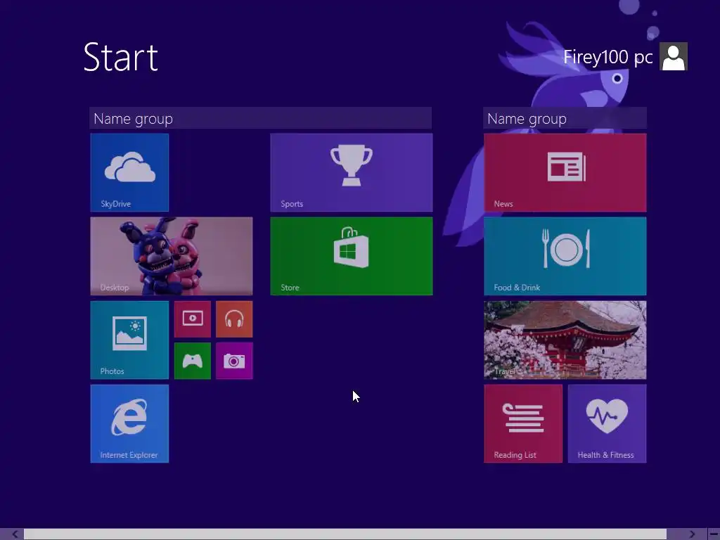Click the horizontal scrollbar thumb
This screenshot has height=540, width=720.
(345, 534)
